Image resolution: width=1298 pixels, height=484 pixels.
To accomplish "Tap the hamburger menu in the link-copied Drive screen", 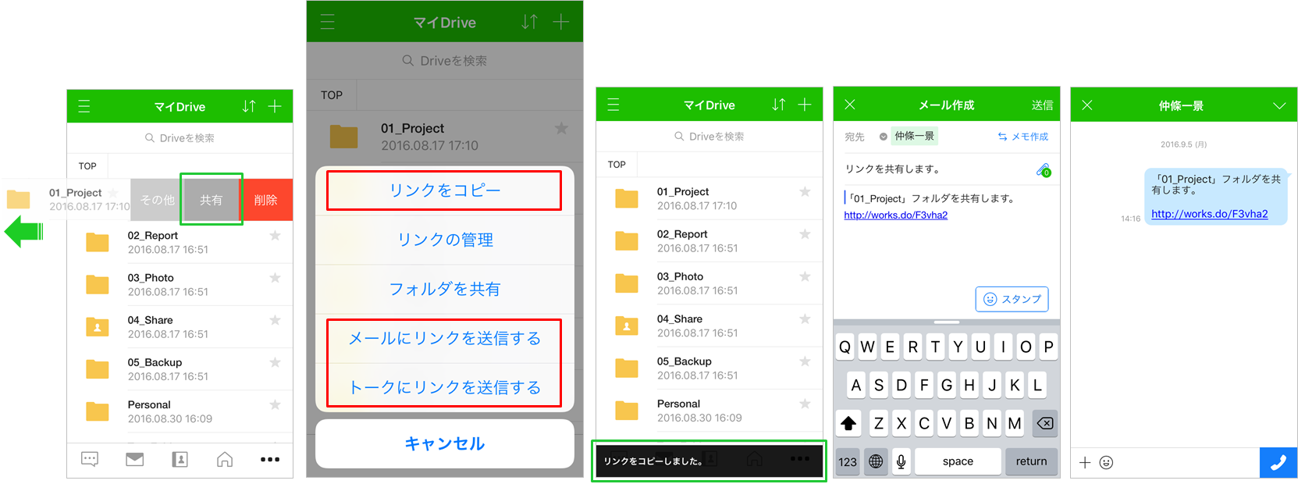I will pos(613,105).
